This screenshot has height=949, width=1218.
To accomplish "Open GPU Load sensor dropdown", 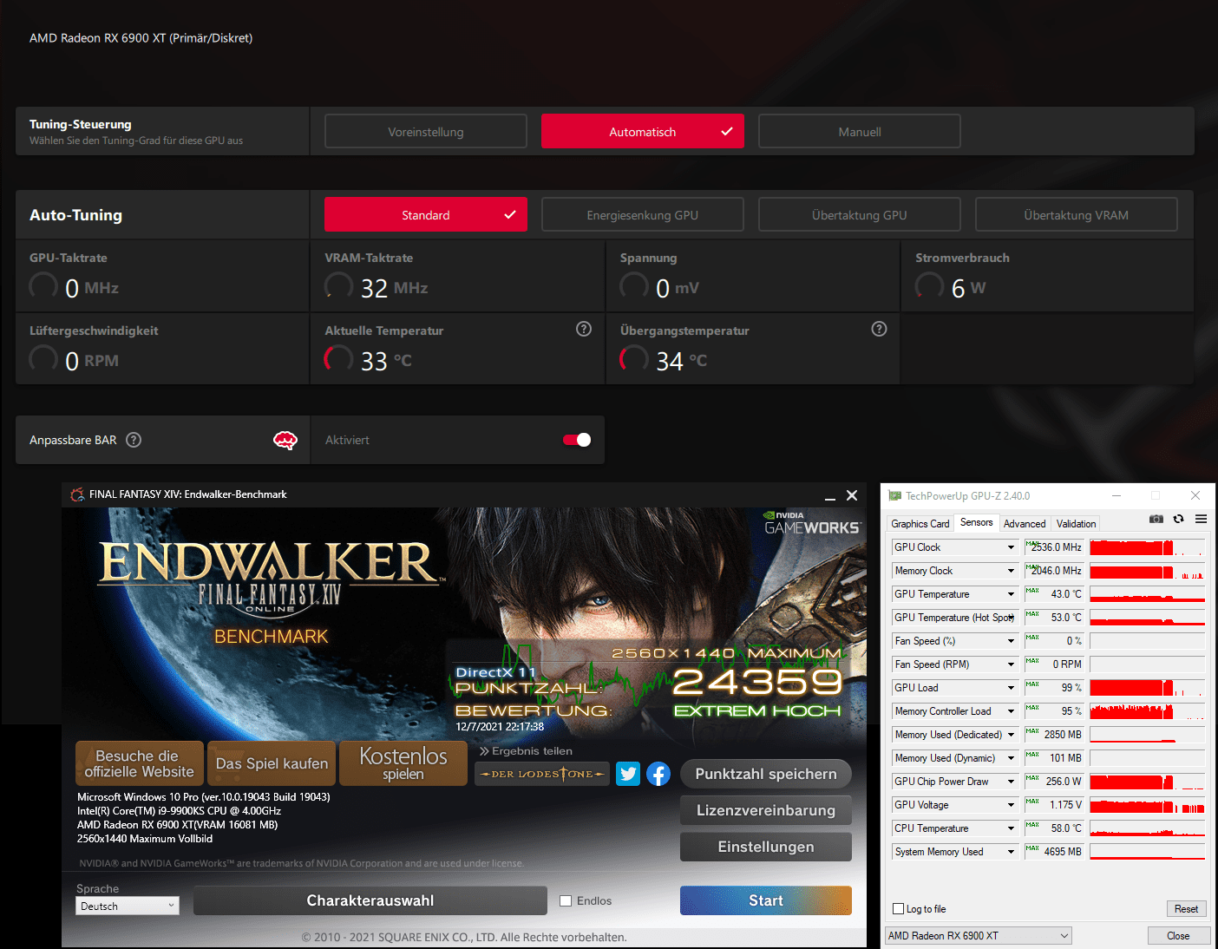I will tap(1011, 688).
